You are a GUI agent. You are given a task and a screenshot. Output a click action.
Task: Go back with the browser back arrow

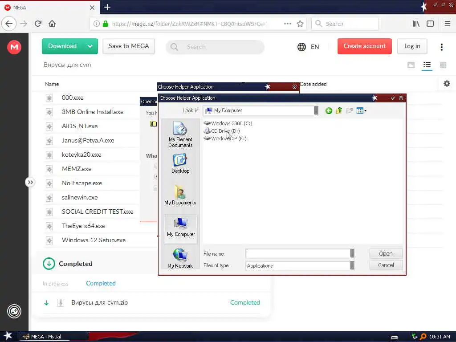point(9,24)
